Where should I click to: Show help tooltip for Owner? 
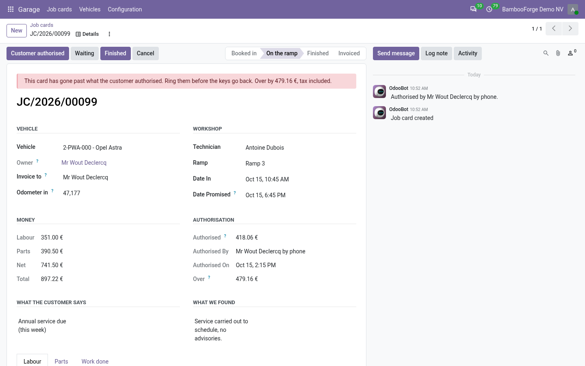[37, 161]
